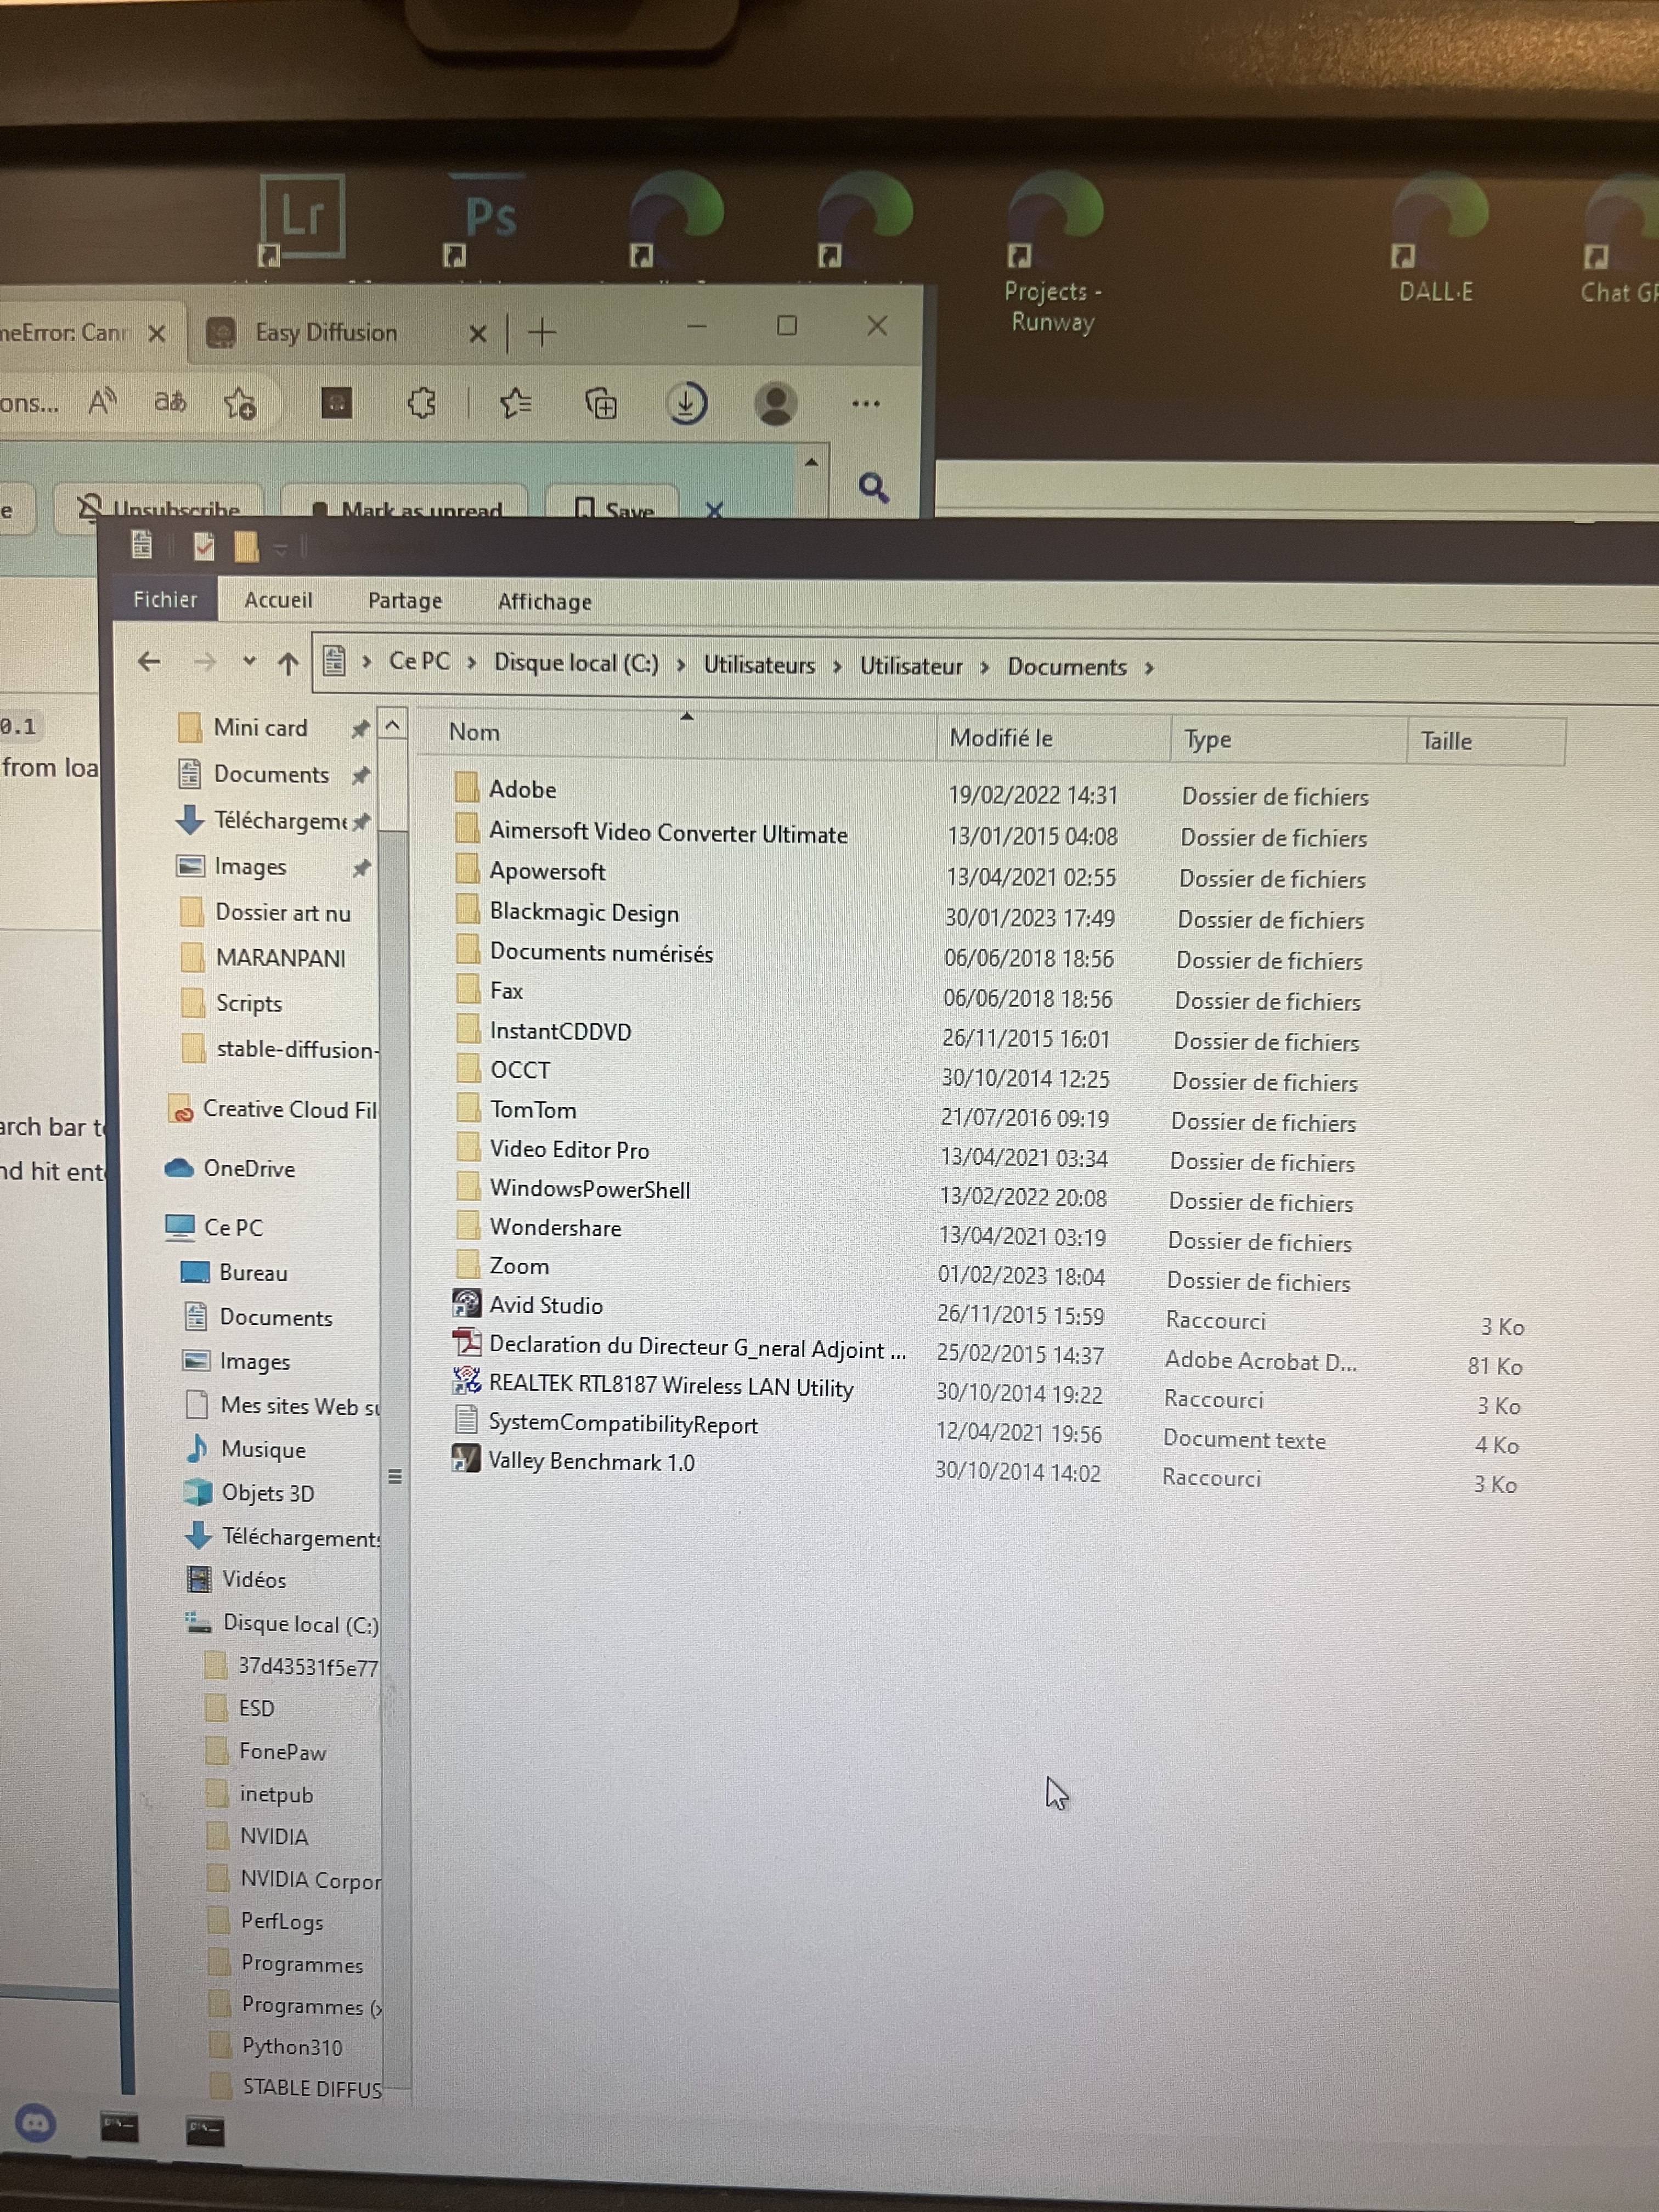
Task: Click the translate icon in Edge toolbar
Action: (x=170, y=402)
